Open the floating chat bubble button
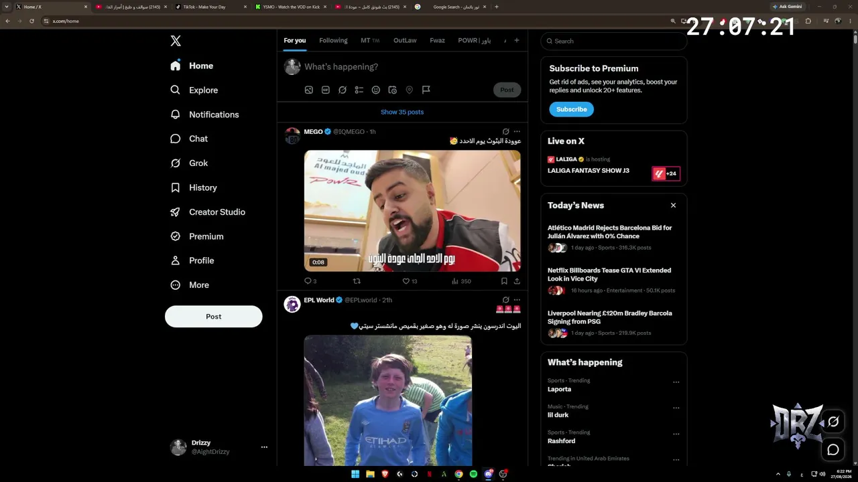The image size is (858, 482). click(833, 450)
